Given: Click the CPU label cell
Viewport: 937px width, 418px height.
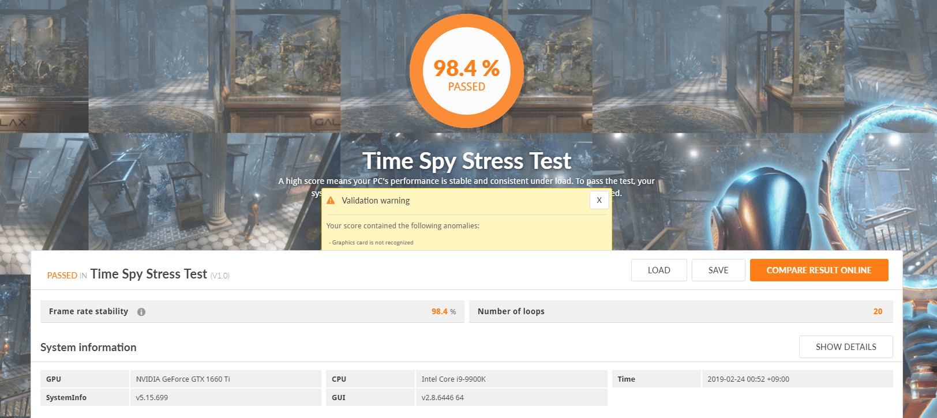Looking at the screenshot, I should [370, 379].
